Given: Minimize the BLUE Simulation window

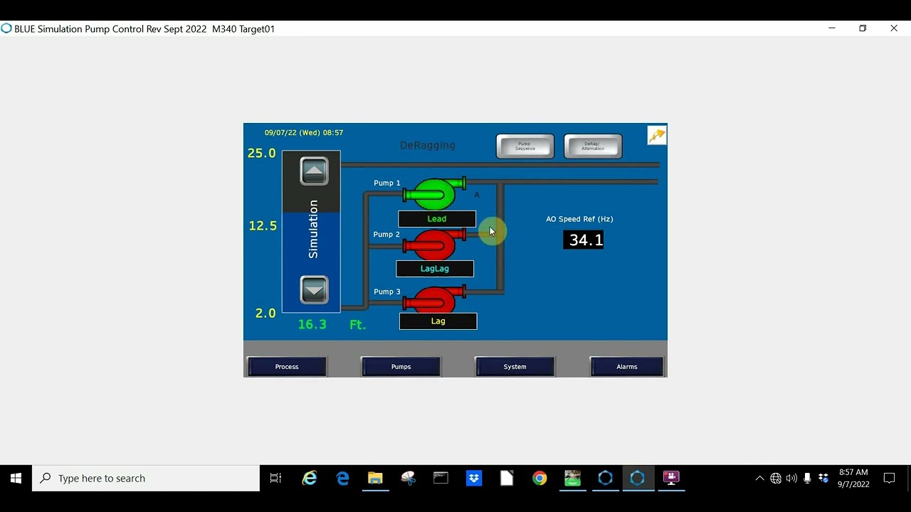Looking at the screenshot, I should 831,28.
